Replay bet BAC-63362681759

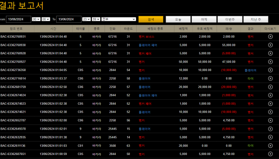click(x=270, y=87)
